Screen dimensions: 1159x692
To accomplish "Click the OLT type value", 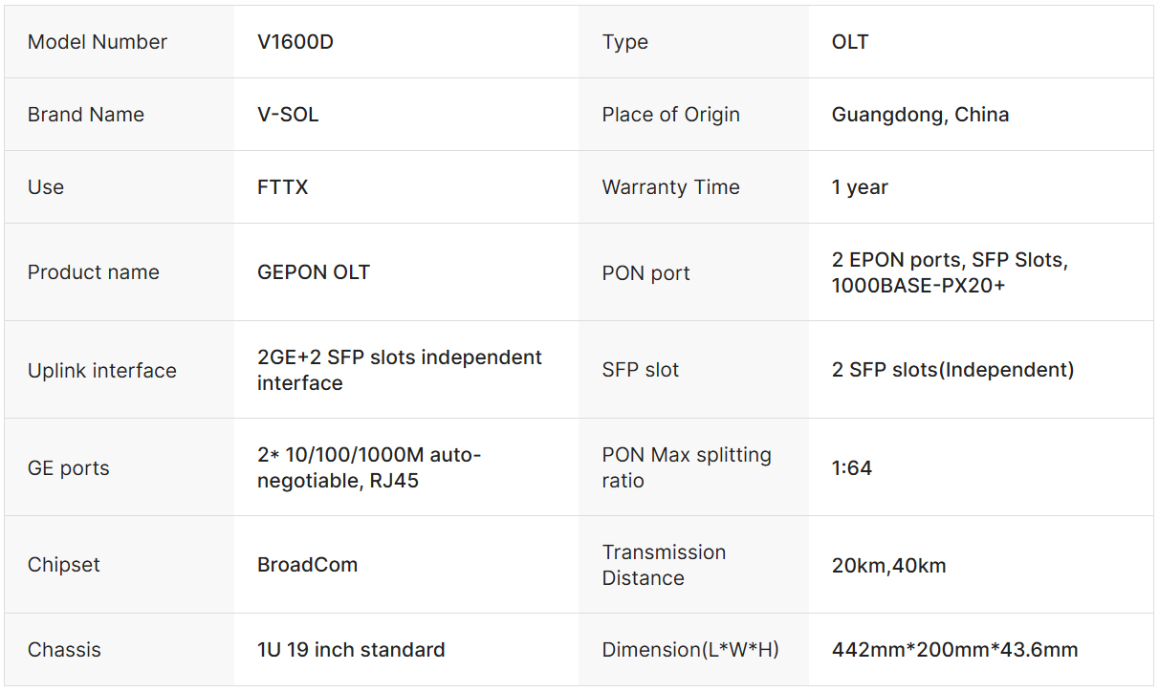I will (850, 42).
